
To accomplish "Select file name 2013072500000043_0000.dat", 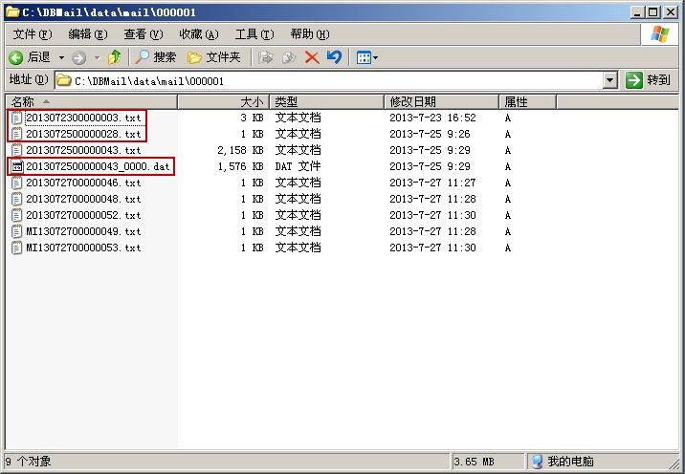I will (98, 166).
